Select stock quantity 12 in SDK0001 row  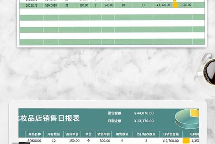[x=54, y=141]
